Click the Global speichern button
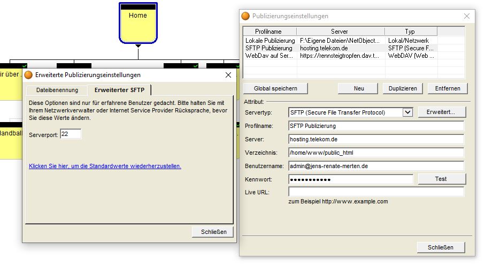This screenshot has width=485, height=273. 275,88
